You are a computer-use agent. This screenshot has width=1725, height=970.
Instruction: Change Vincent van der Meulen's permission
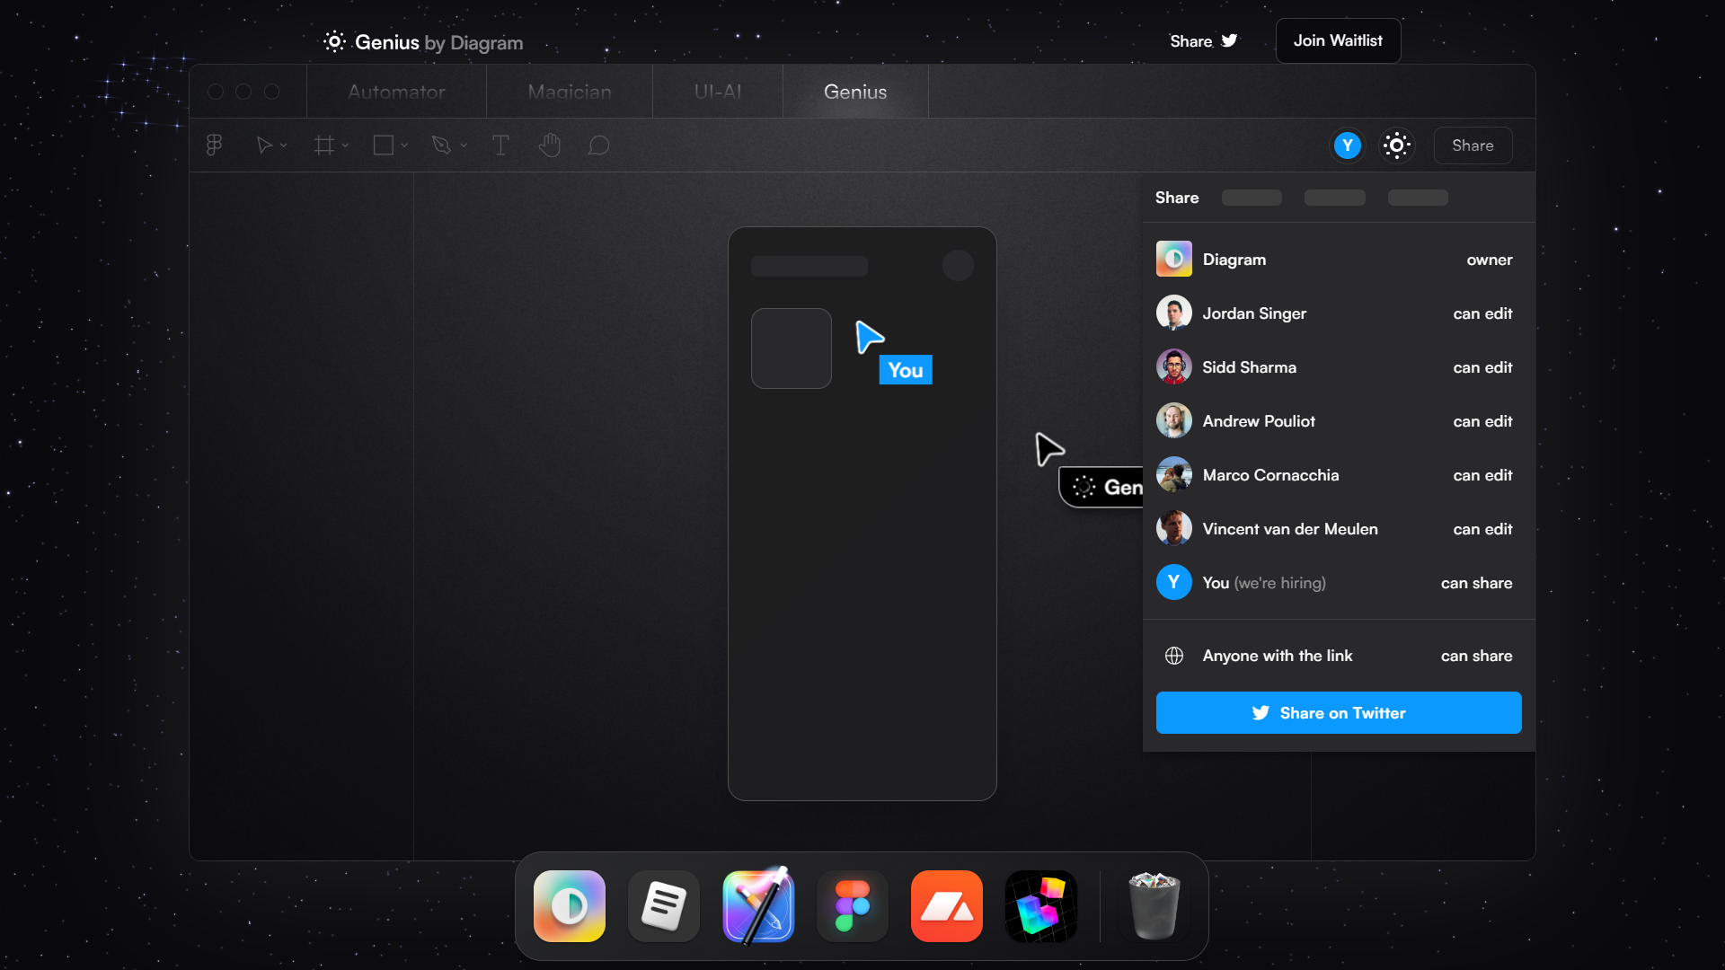(1482, 529)
